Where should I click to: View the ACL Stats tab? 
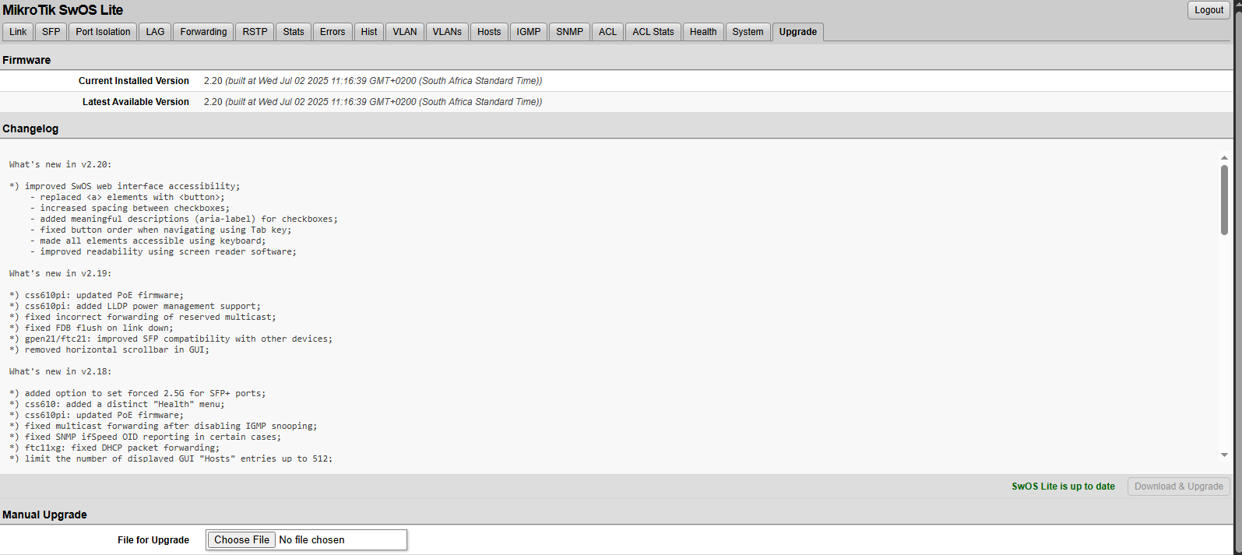click(x=653, y=32)
